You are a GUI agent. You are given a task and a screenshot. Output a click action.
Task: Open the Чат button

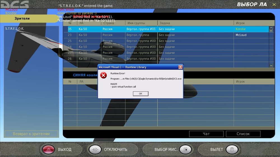(x=206, y=134)
